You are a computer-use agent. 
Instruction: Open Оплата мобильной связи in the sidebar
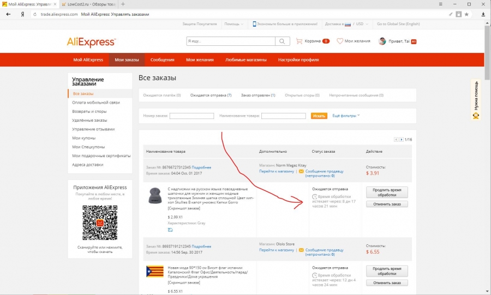(96, 103)
